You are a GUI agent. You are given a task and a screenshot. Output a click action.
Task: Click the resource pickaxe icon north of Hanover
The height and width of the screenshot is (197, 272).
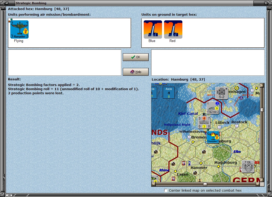(x=204, y=152)
